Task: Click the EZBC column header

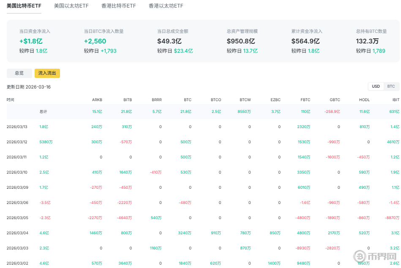Action: pos(276,100)
